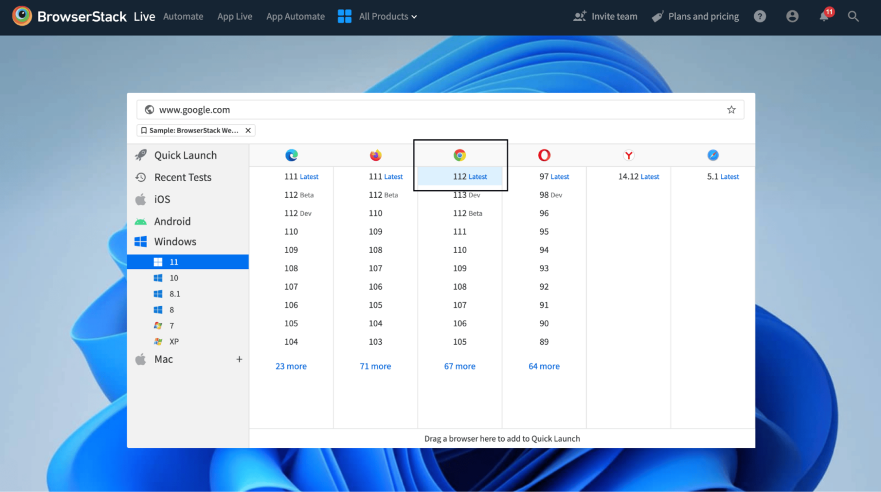Select the Firefox browser icon
The width and height of the screenshot is (881, 492).
(376, 155)
